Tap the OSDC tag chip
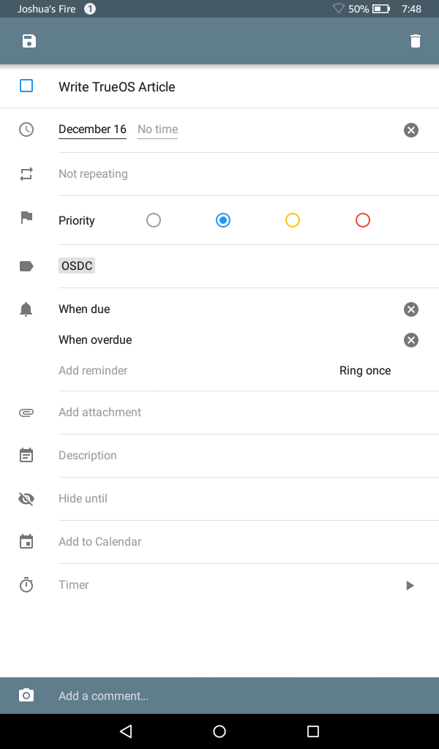This screenshot has width=439, height=749. click(x=76, y=266)
